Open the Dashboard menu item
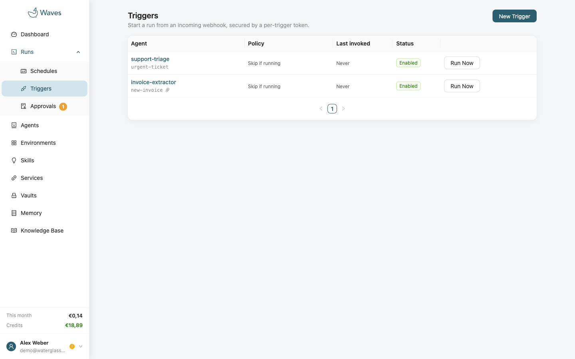575x359 pixels. pos(45,34)
